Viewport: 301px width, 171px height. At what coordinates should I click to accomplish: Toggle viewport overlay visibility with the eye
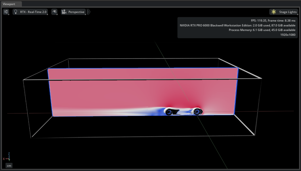[x=54, y=12]
